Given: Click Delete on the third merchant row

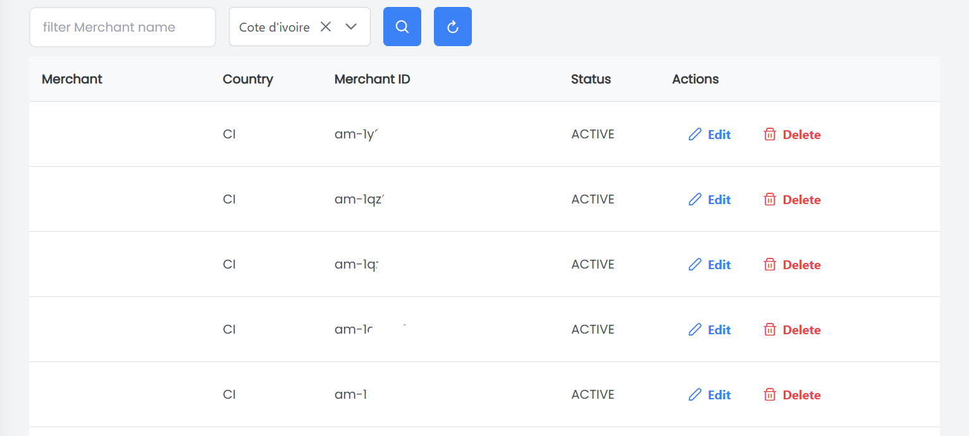Looking at the screenshot, I should click(801, 264).
